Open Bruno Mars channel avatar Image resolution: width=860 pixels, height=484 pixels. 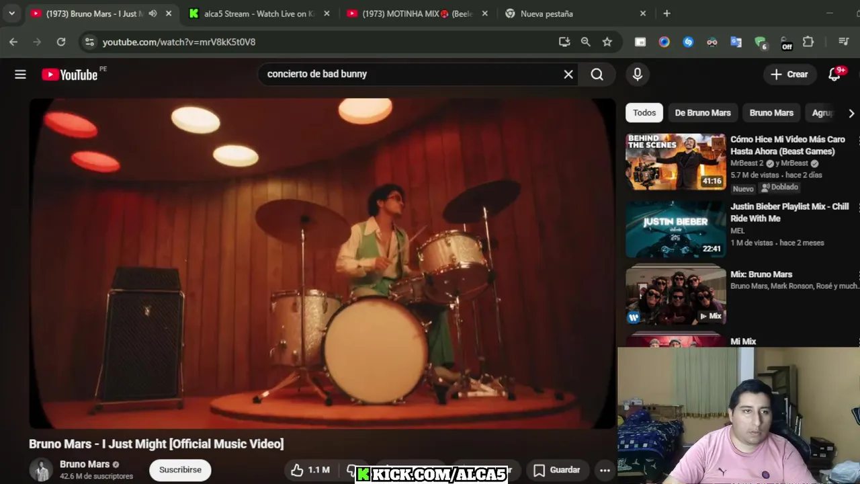pyautogui.click(x=41, y=470)
